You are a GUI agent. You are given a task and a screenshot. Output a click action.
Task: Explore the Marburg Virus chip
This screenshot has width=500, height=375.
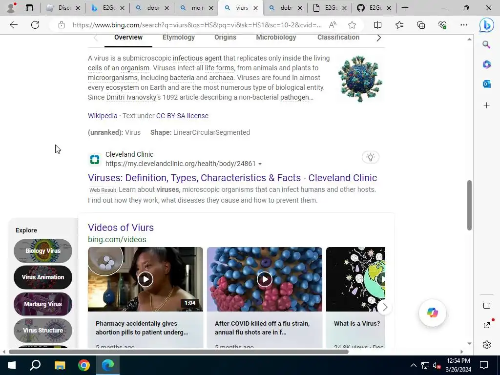point(43,304)
